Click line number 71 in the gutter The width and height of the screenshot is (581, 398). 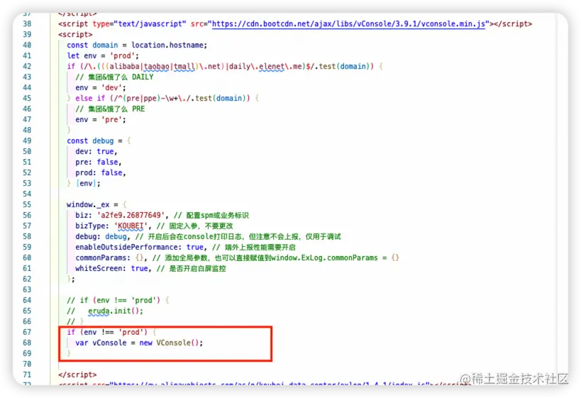tap(27, 375)
